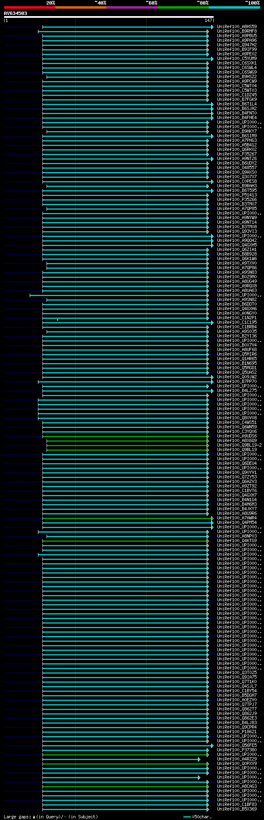The width and height of the screenshot is (264, 820).
Task: Click the white query sequence ruler bar
Action: pos(108,17)
